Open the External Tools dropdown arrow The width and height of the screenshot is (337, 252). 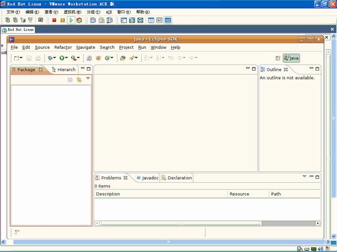click(x=78, y=58)
